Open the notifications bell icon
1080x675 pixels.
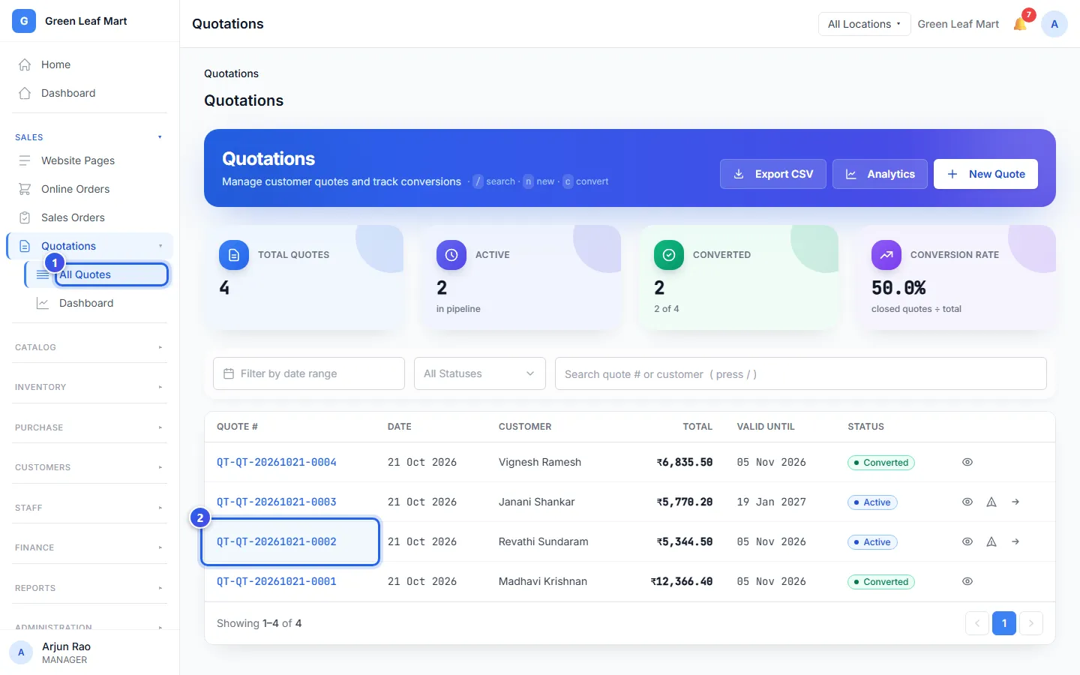pyautogui.click(x=1020, y=24)
